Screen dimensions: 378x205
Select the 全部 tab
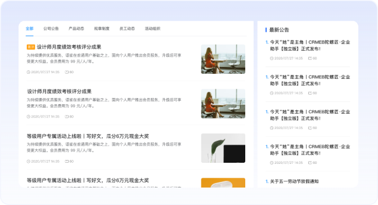coord(29,29)
